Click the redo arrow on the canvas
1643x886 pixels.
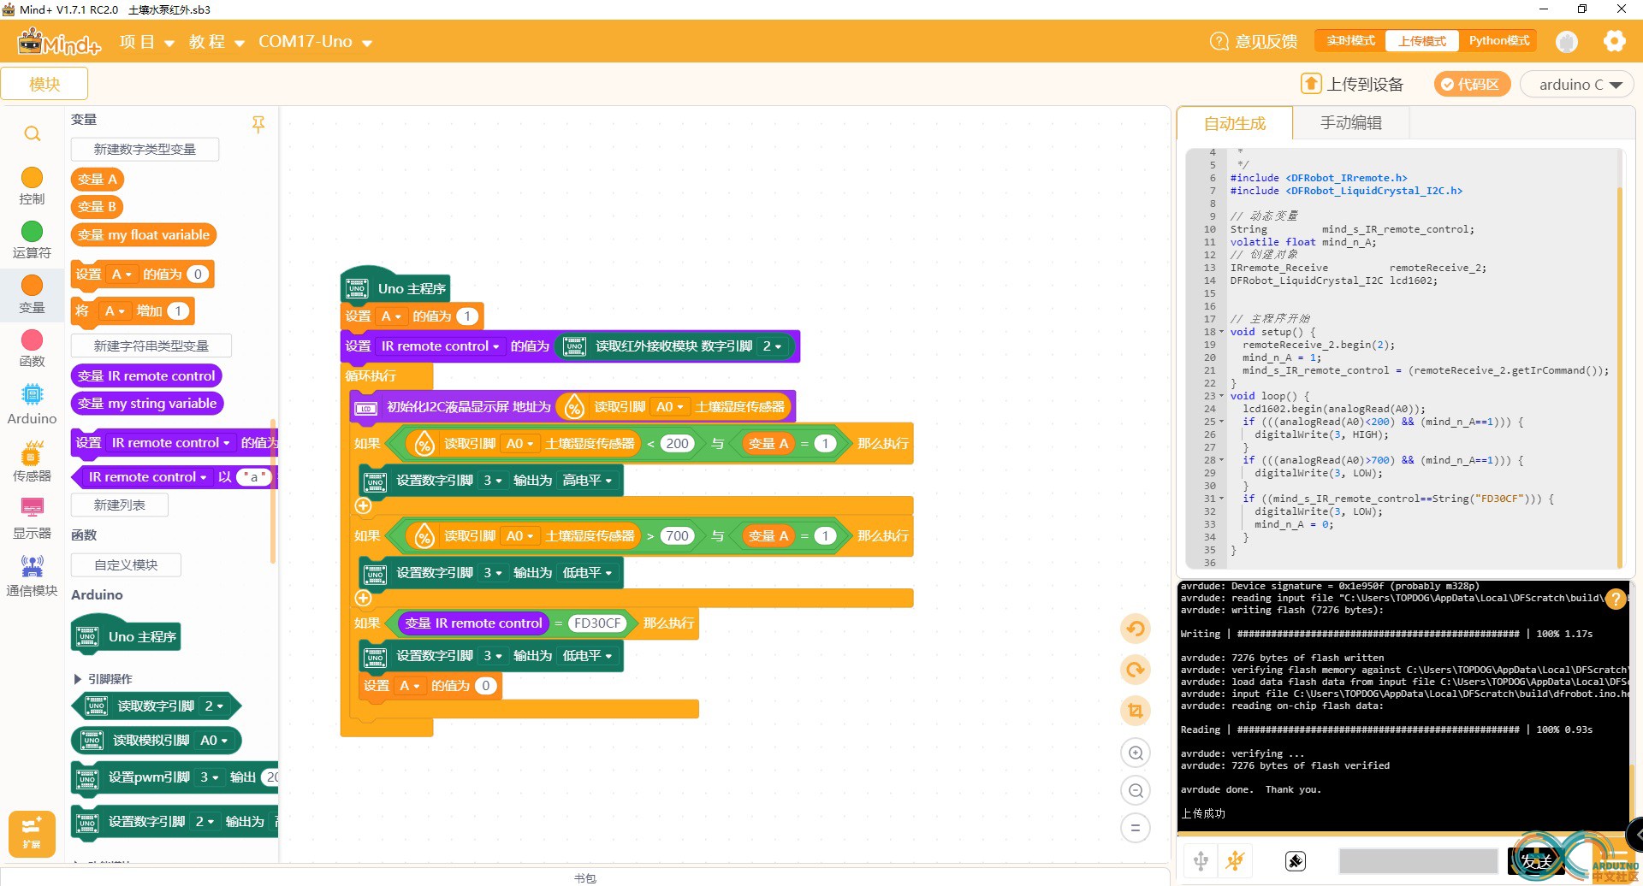(1136, 670)
